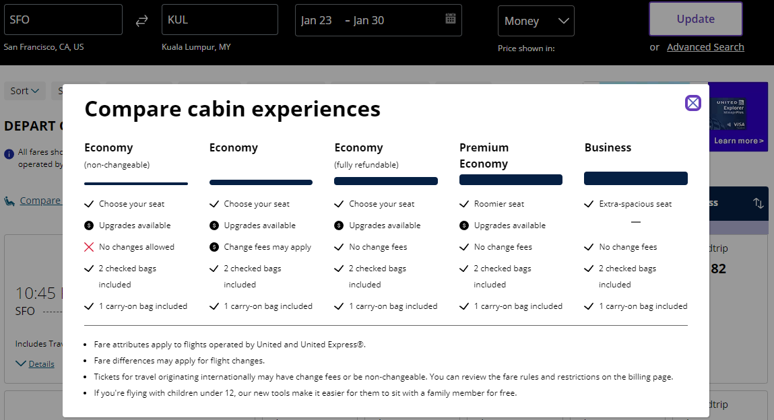Click the KUL destination airport field
774x420 pixels.
pos(220,20)
